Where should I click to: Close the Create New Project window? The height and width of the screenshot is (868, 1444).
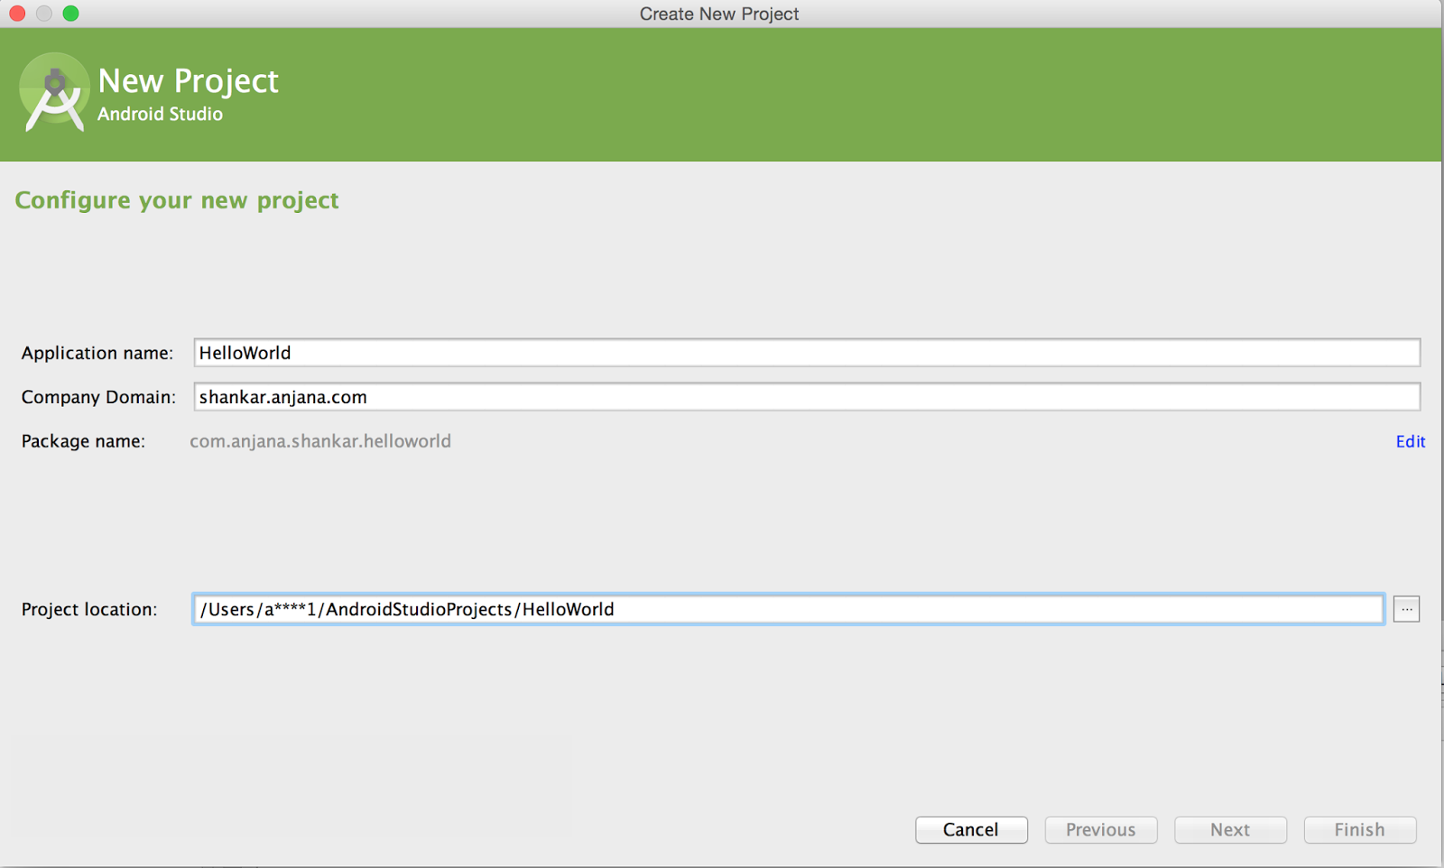pos(17,14)
